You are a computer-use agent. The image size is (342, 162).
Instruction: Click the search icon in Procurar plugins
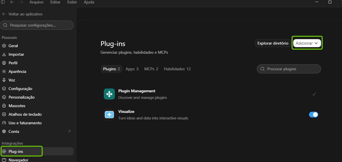click(263, 69)
